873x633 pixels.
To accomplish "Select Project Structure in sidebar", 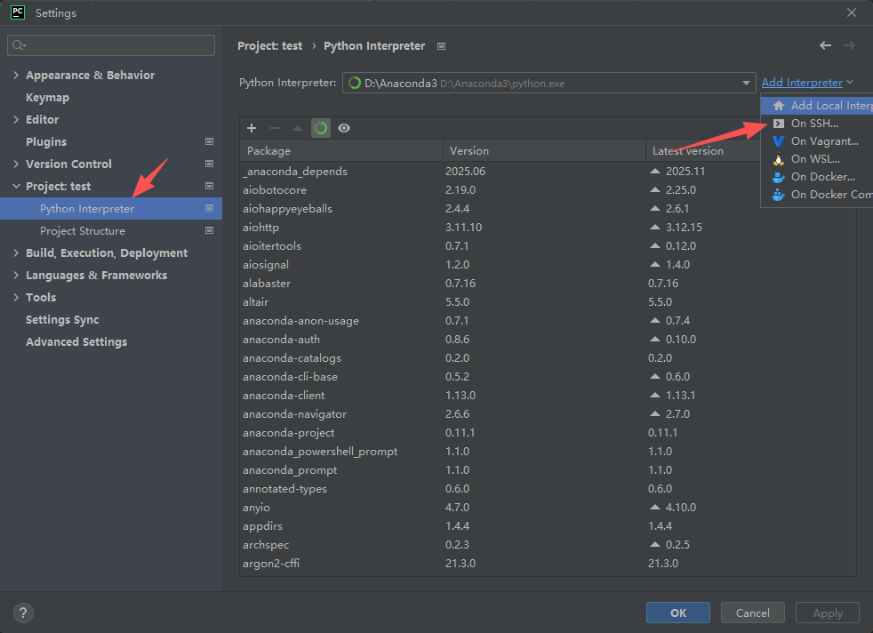I will [x=82, y=231].
